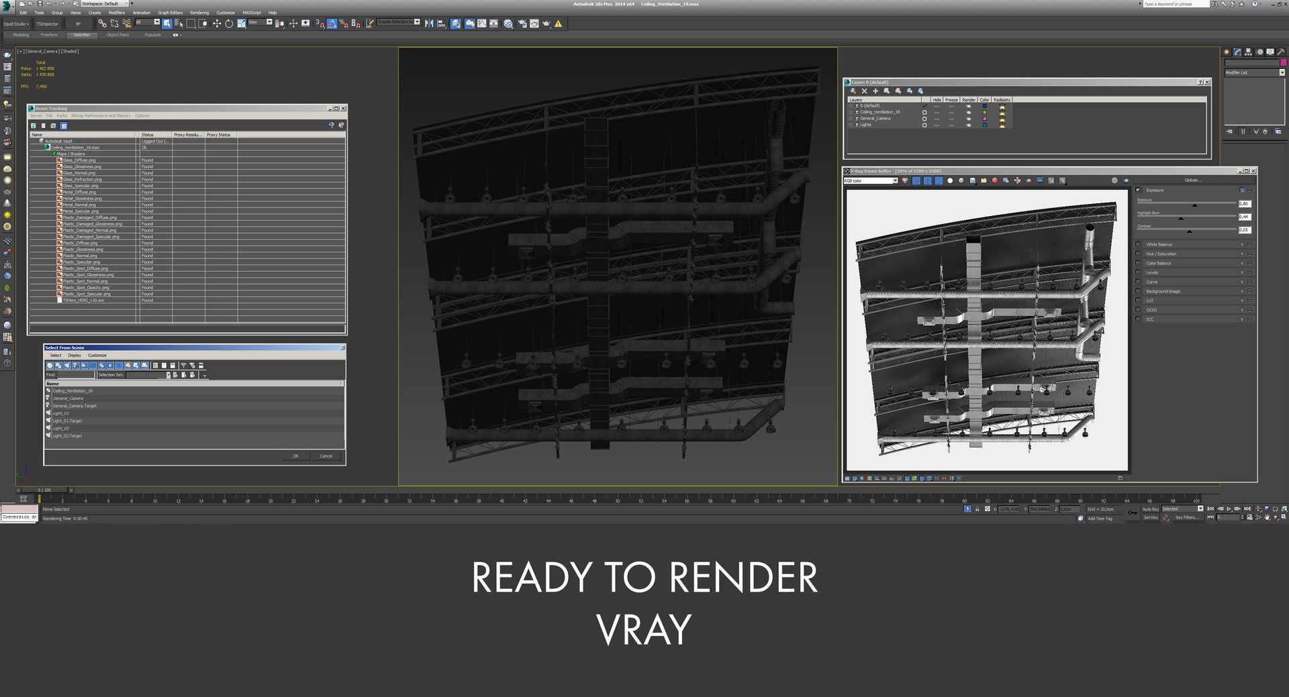Viewport: 1289px width, 697px height.
Task: Click the Select and Link chain icon
Action: pos(102,23)
